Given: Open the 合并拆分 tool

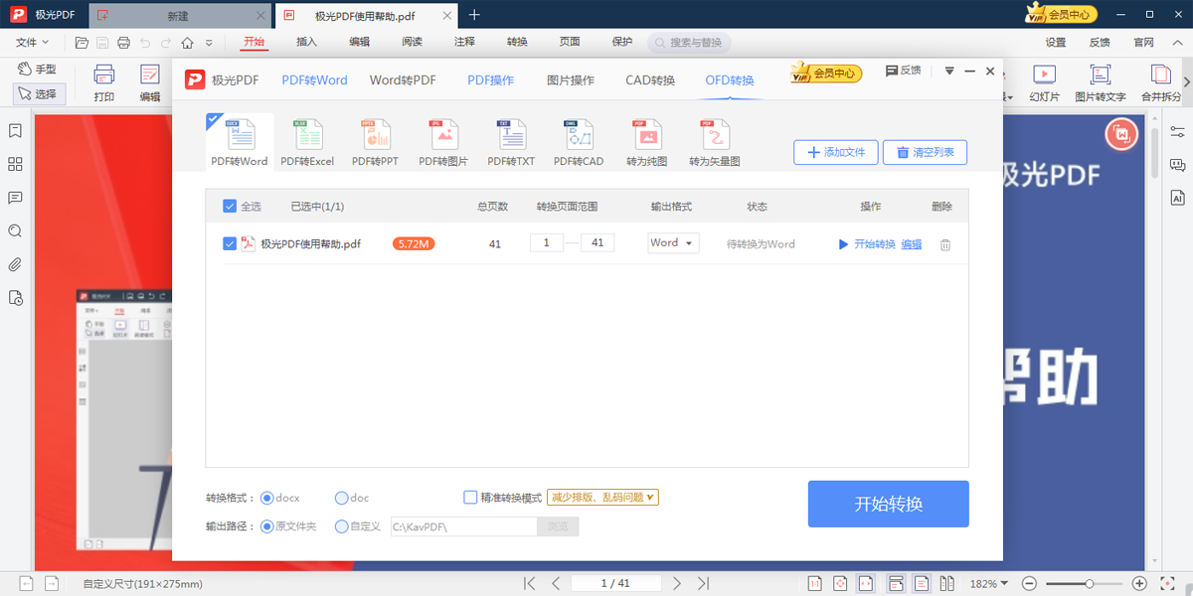Looking at the screenshot, I should point(1161,83).
